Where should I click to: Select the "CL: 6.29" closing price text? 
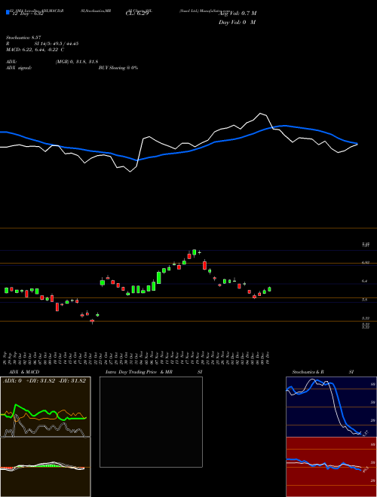coord(137,14)
